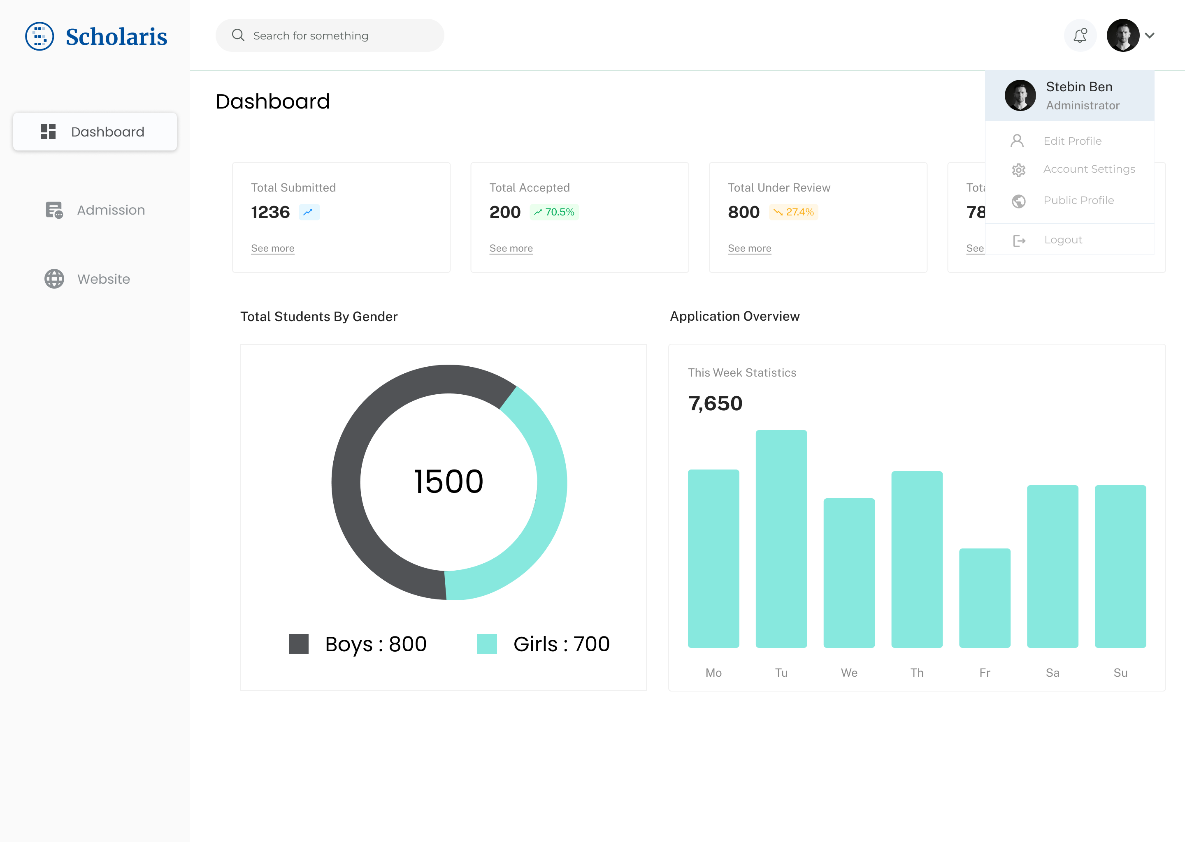Click the Total Submitted trend icon
Viewport: 1185px width, 842px height.
(x=309, y=212)
